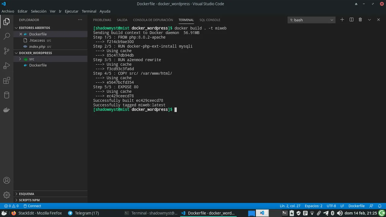Image resolution: width=386 pixels, height=217 pixels.
Task: Switch to Telegram (17) taskbar window
Action: click(84, 213)
